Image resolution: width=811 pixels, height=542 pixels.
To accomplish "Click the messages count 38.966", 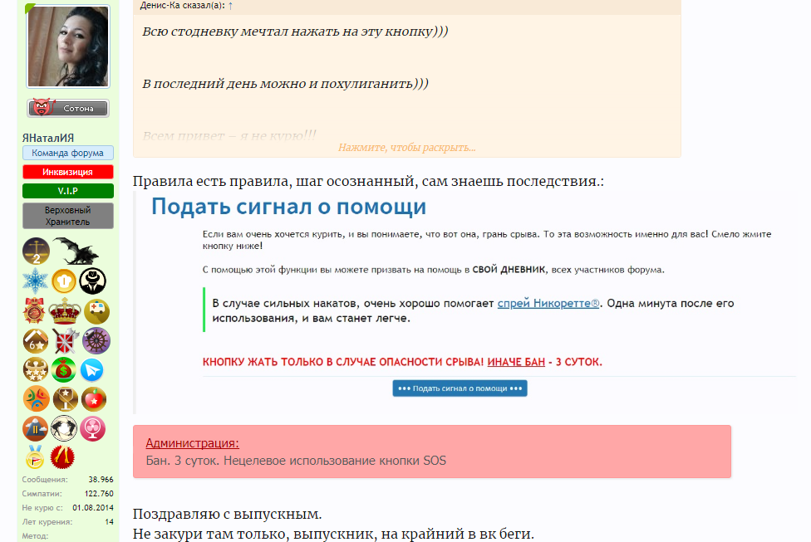I will tap(101, 480).
